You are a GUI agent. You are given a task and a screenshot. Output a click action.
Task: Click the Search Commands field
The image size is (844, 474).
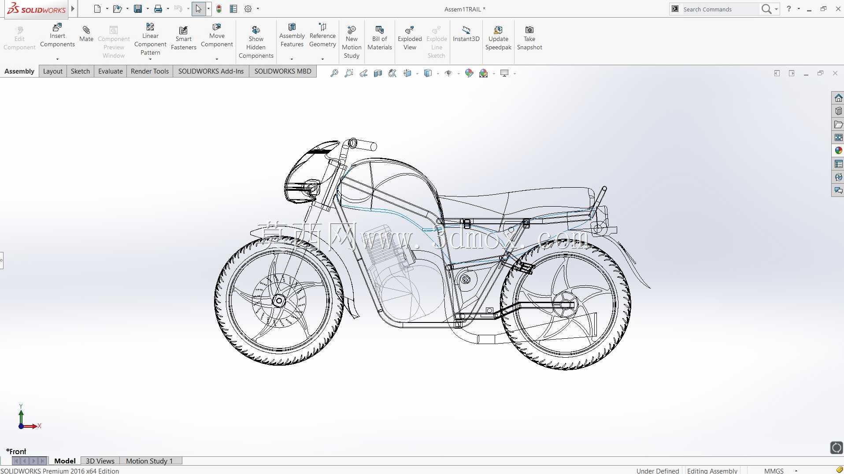click(719, 9)
